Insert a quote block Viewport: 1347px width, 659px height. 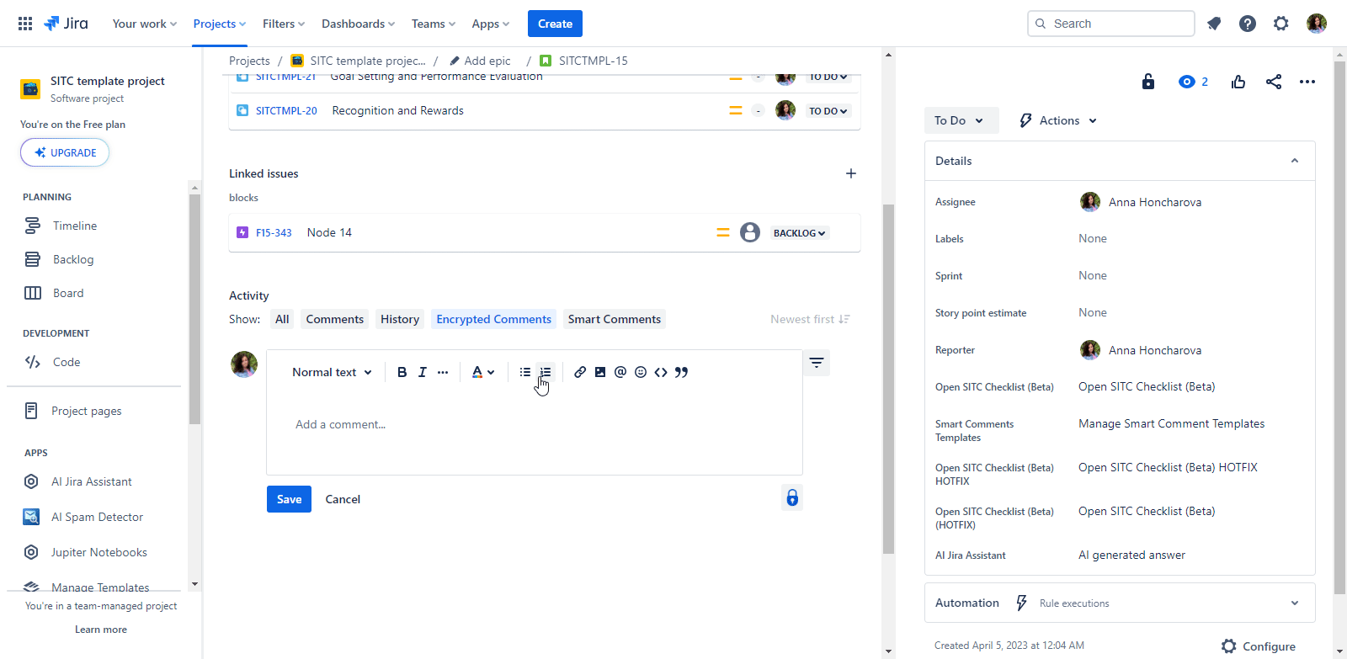681,372
